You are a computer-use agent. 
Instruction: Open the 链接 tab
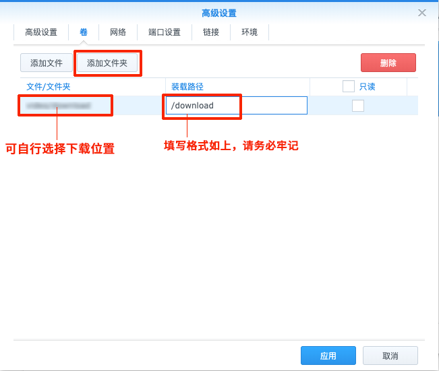pyautogui.click(x=211, y=32)
